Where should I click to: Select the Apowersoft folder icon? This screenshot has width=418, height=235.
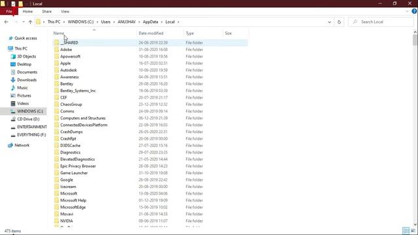tap(57, 57)
